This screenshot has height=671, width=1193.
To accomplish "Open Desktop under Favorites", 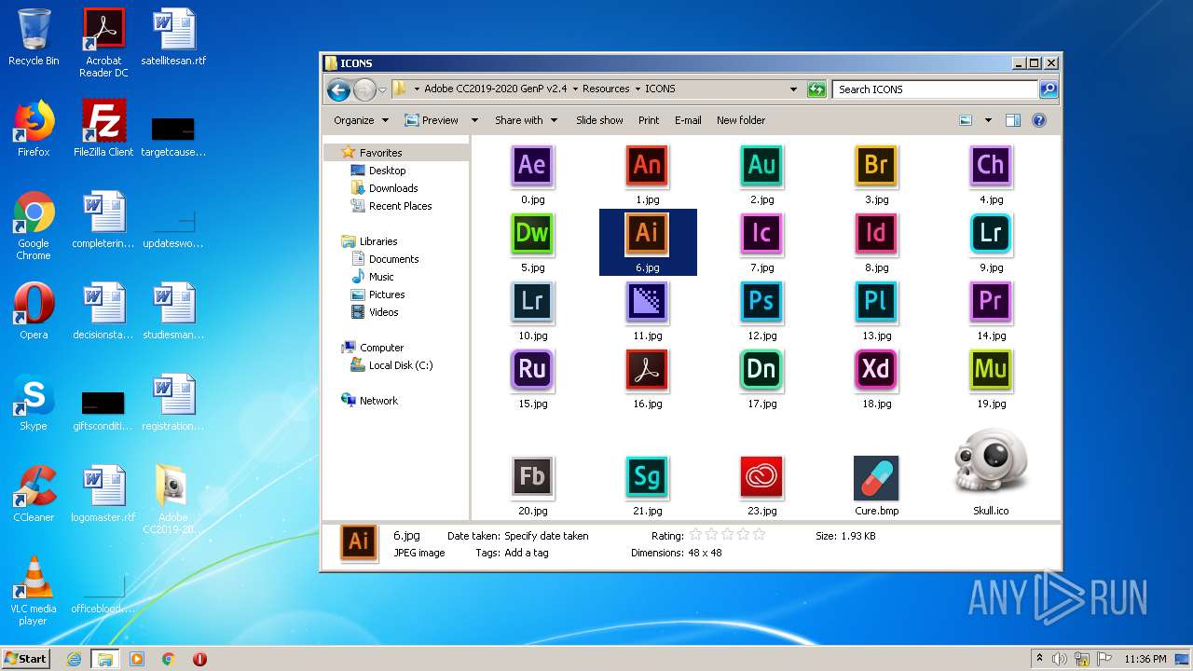I will pyautogui.click(x=387, y=171).
